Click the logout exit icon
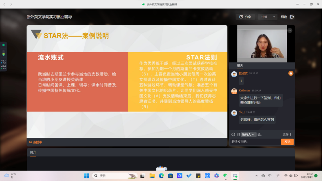The image size is (322, 181). 292,17
